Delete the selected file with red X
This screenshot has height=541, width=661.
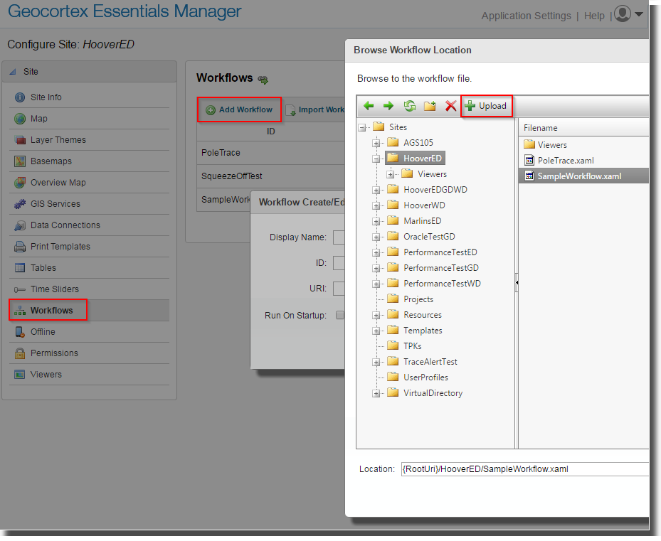pos(450,105)
